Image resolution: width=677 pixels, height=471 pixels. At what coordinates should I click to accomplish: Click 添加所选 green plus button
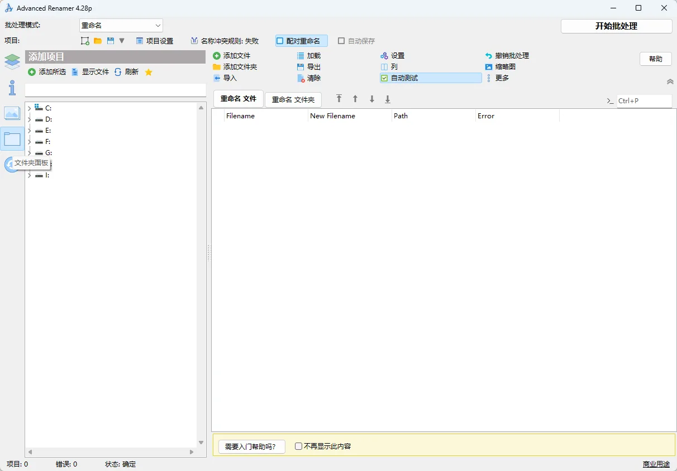pos(47,72)
